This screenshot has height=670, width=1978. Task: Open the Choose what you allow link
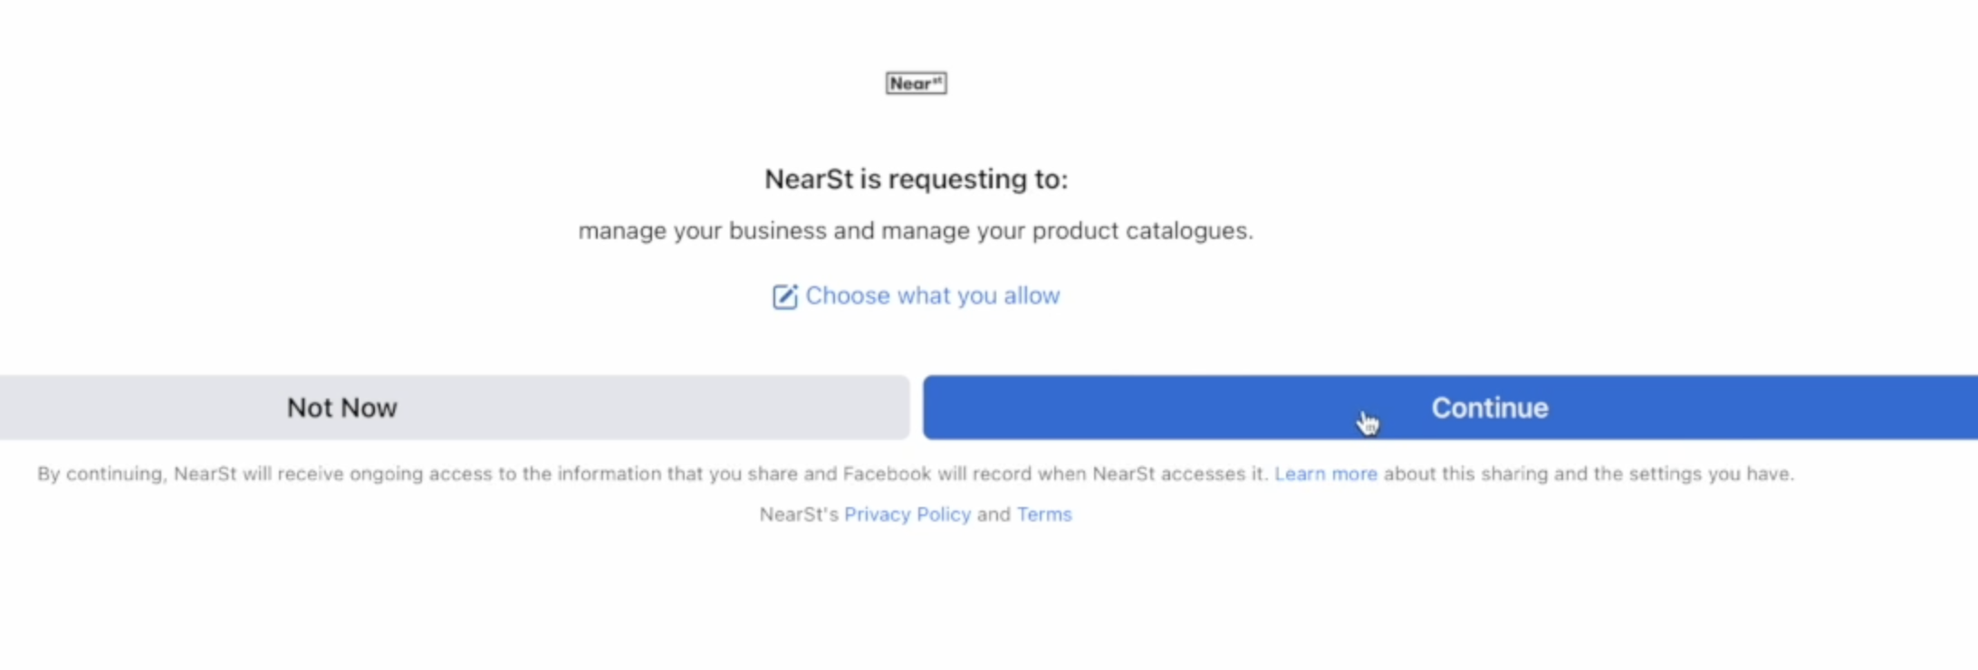(932, 296)
